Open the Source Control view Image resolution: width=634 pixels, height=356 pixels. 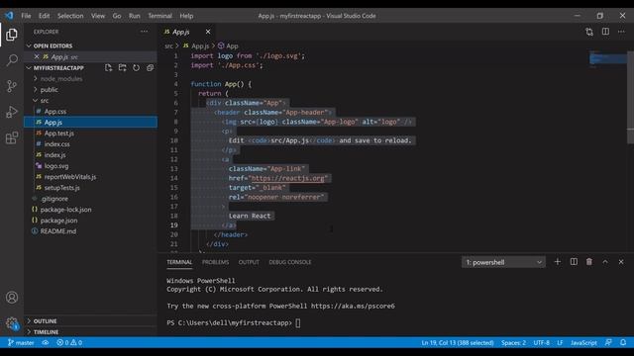pos(12,86)
